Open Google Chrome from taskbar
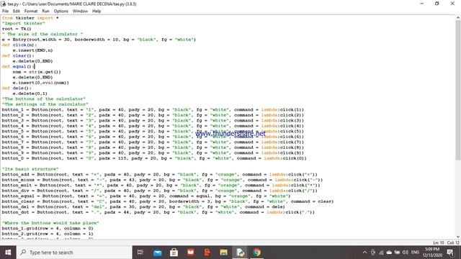 pos(256,253)
